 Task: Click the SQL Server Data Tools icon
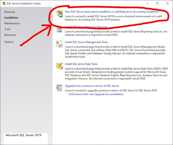[x=60, y=66]
